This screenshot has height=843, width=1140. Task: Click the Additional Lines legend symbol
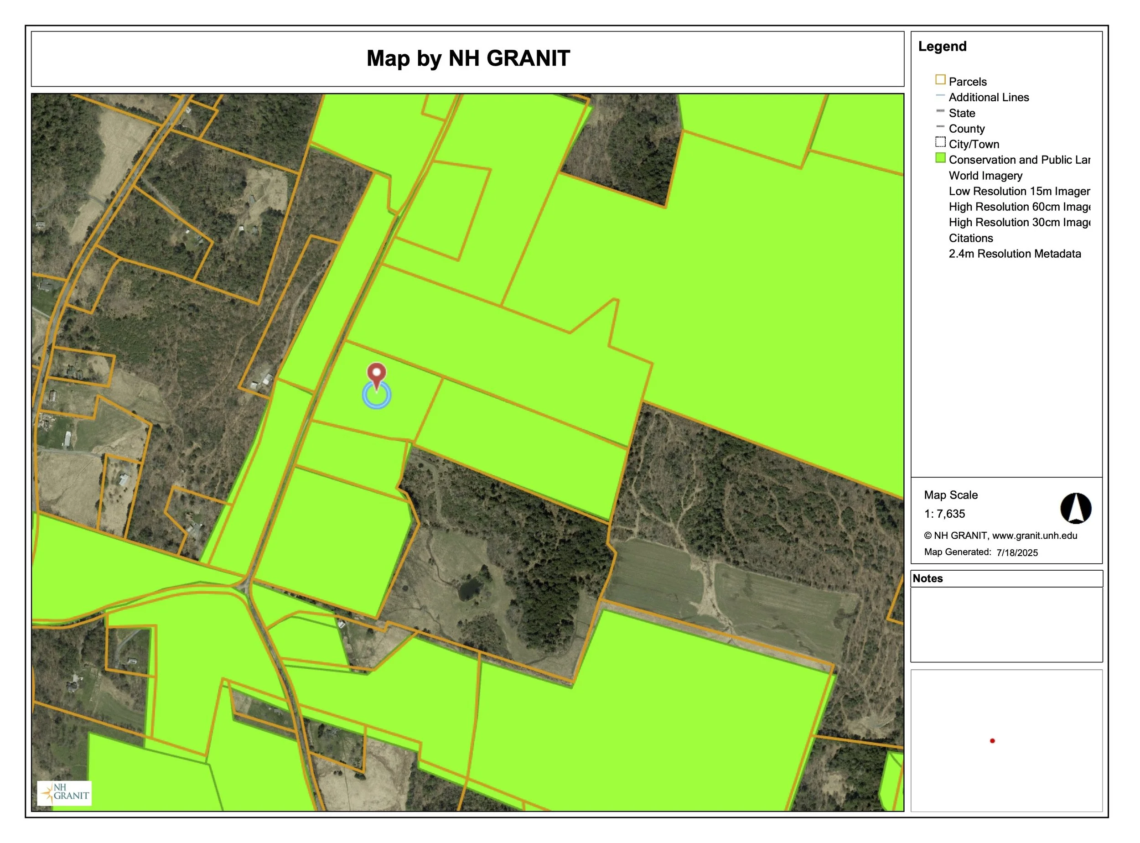coord(940,95)
